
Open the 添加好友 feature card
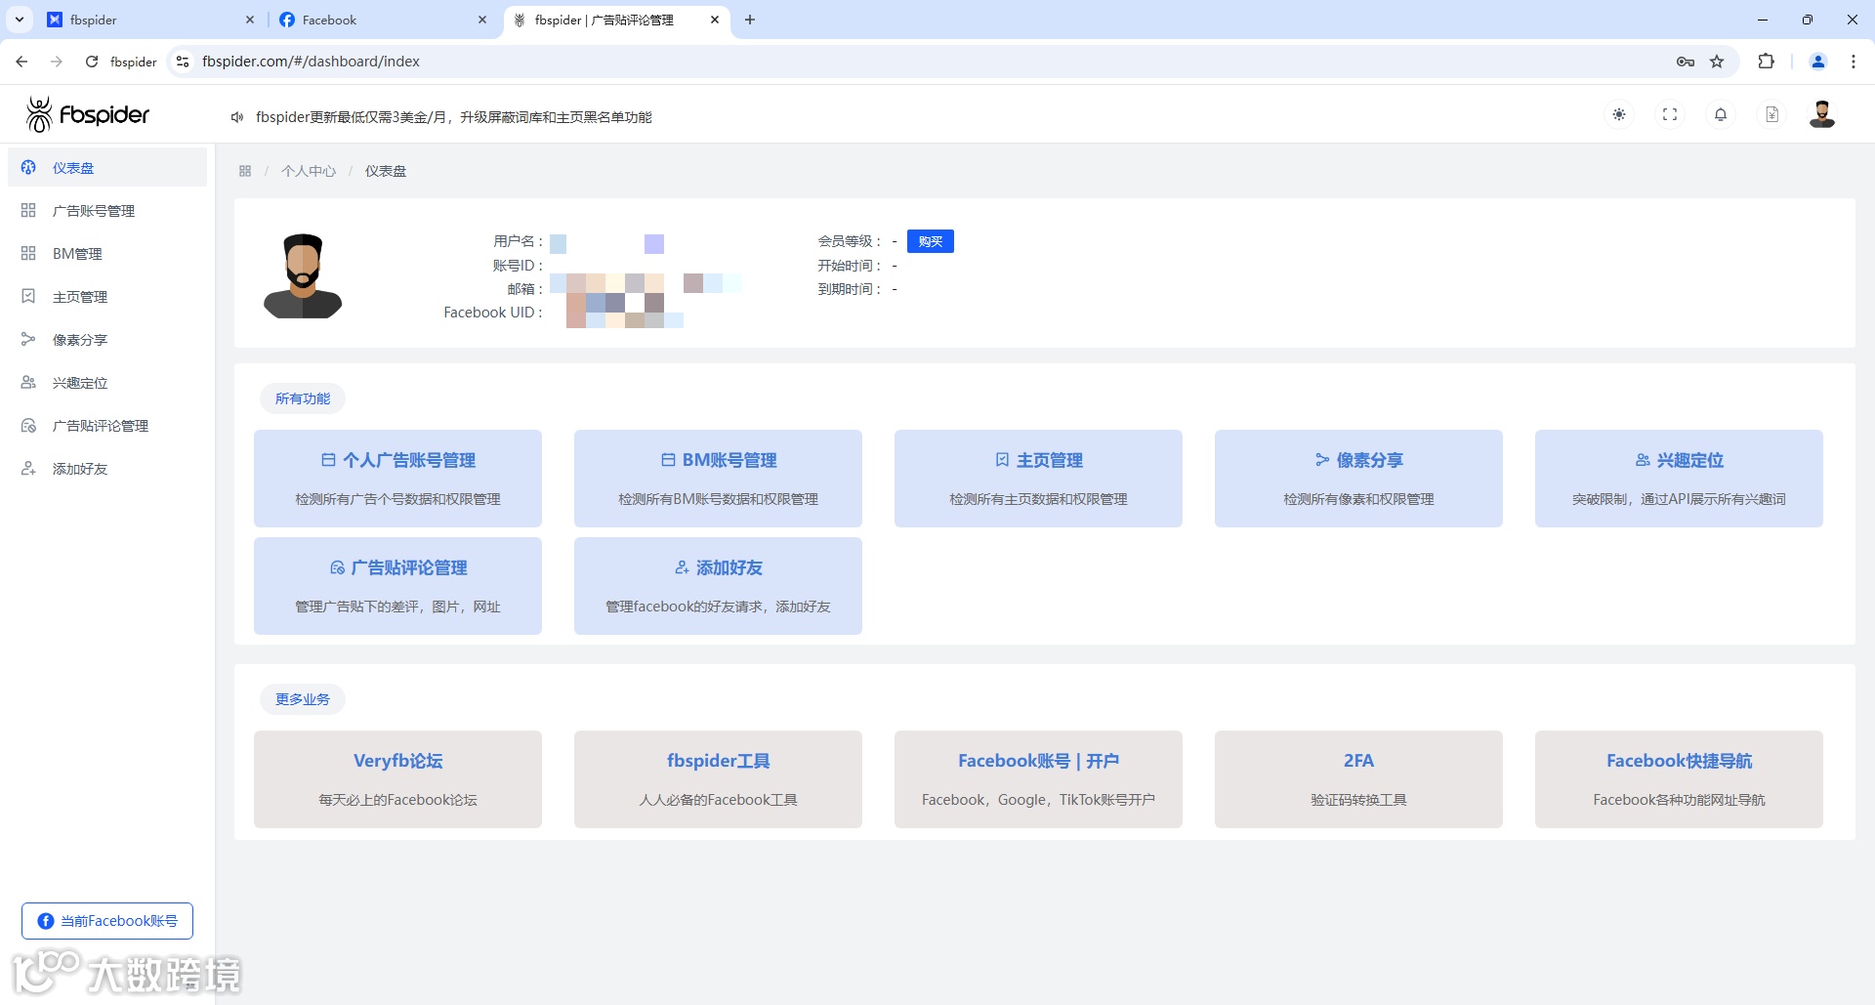tap(718, 586)
